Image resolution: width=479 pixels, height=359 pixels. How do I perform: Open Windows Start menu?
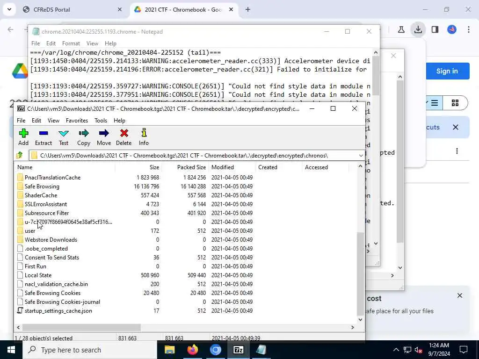click(x=11, y=350)
